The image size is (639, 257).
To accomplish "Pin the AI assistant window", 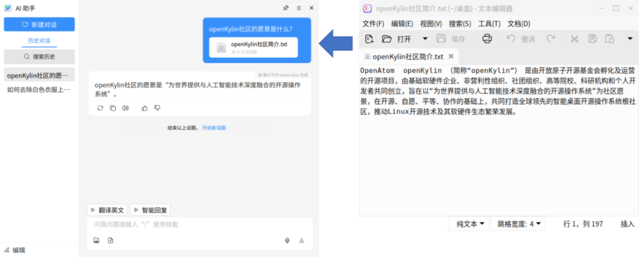I will tap(286, 8).
